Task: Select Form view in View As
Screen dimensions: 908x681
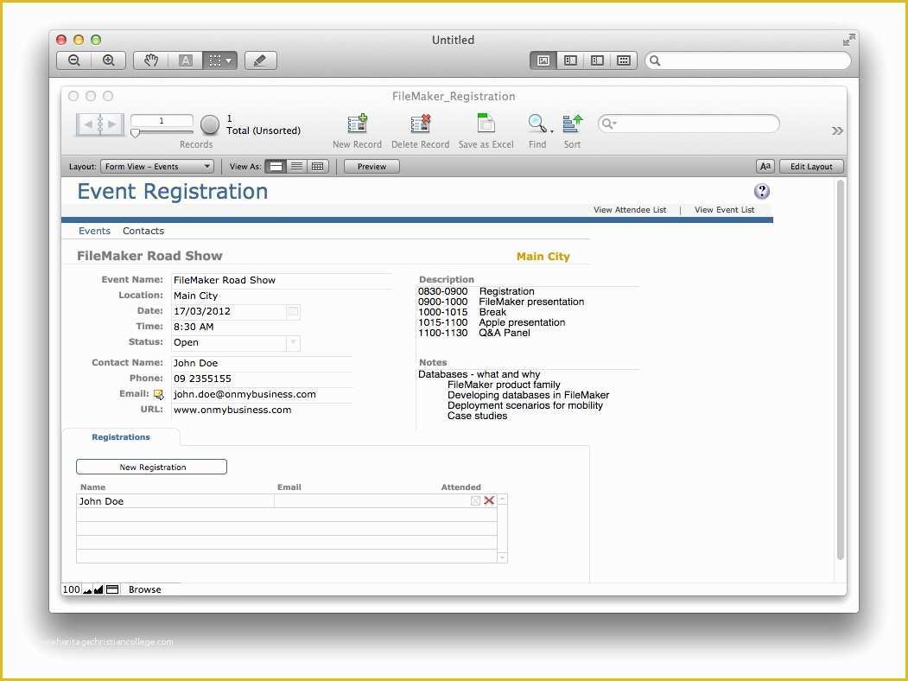Action: tap(276, 166)
